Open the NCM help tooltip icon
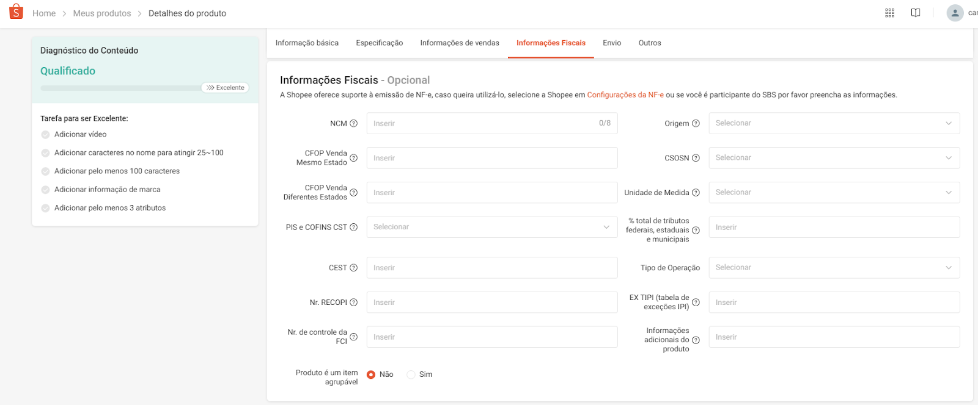The width and height of the screenshot is (978, 405). pyautogui.click(x=355, y=123)
